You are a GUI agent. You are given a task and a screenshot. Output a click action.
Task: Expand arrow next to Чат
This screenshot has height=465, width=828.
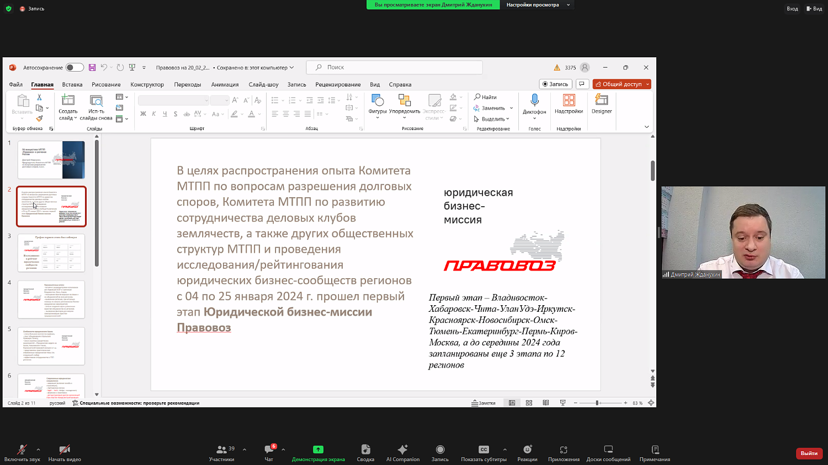[283, 450]
